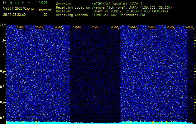
Task: Click the 0.9 kHz frequency axis label
Action: tap(2, 71)
